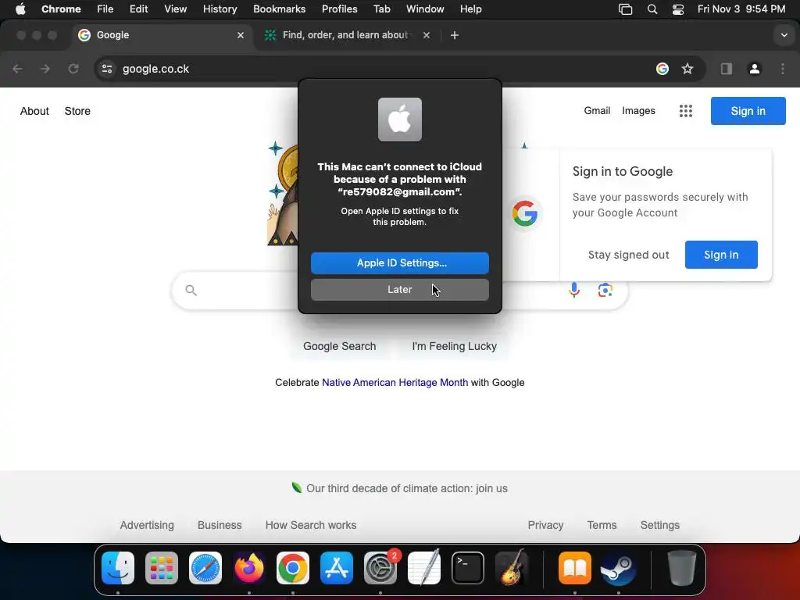Click the menu bar date and time

[x=741, y=9]
